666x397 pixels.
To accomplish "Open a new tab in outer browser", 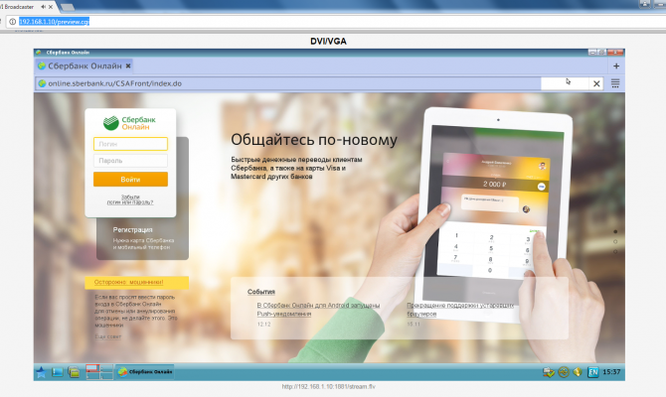I will 68,7.
